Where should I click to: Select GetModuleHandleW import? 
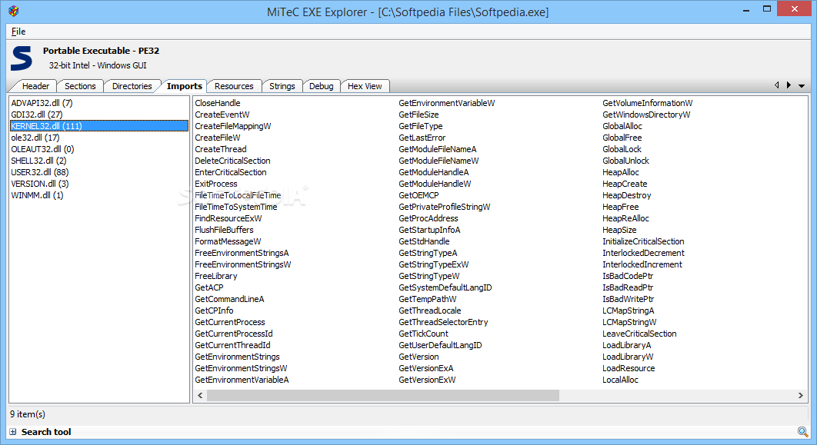[x=435, y=184]
